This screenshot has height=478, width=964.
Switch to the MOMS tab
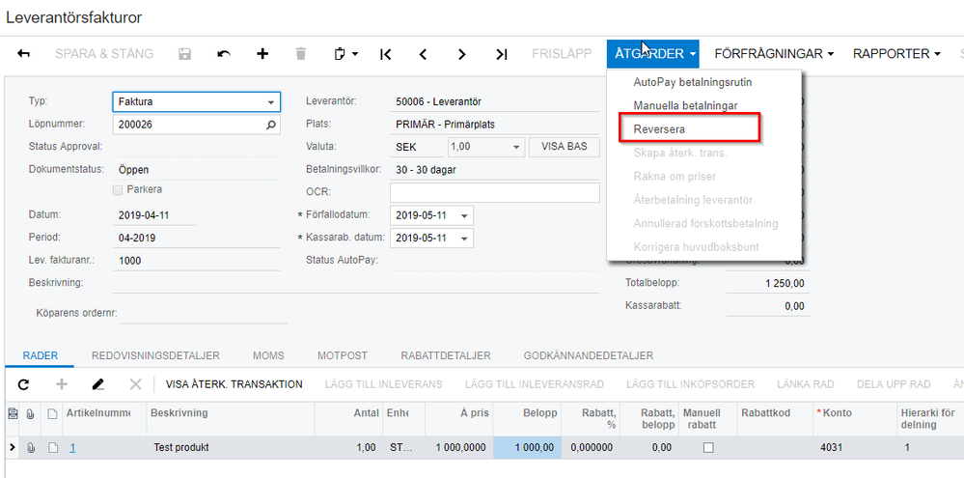click(x=268, y=355)
